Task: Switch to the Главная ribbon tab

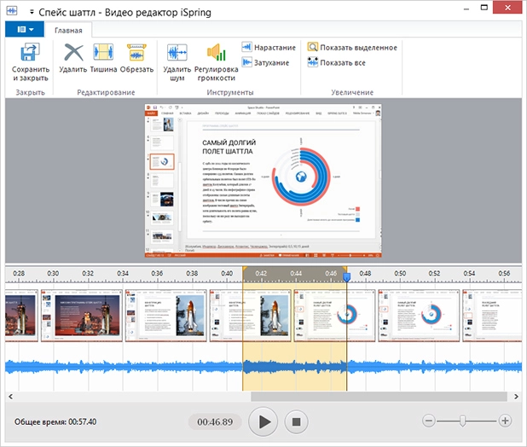Action: 68,30
